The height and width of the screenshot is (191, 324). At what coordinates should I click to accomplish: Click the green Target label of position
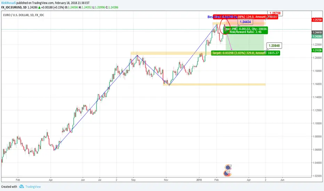tap(245, 53)
